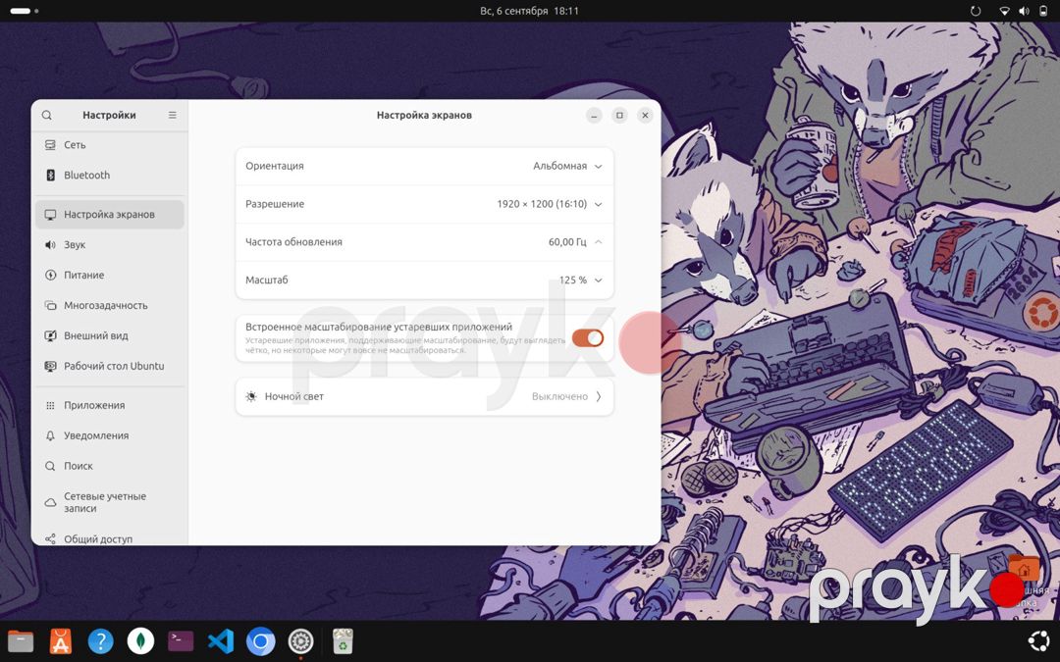Viewport: 1060px width, 662px height.
Task: Open Уведомления settings section
Action: click(110, 436)
